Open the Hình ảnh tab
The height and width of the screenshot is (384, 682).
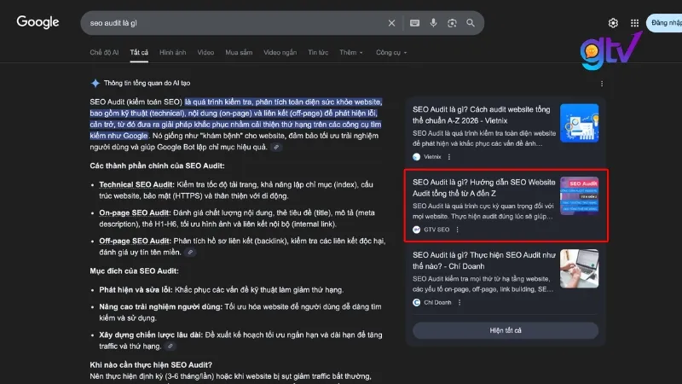(173, 52)
